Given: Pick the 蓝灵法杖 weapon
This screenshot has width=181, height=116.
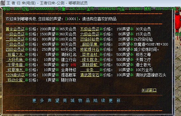Looking at the screenshot, I should 90,54.
